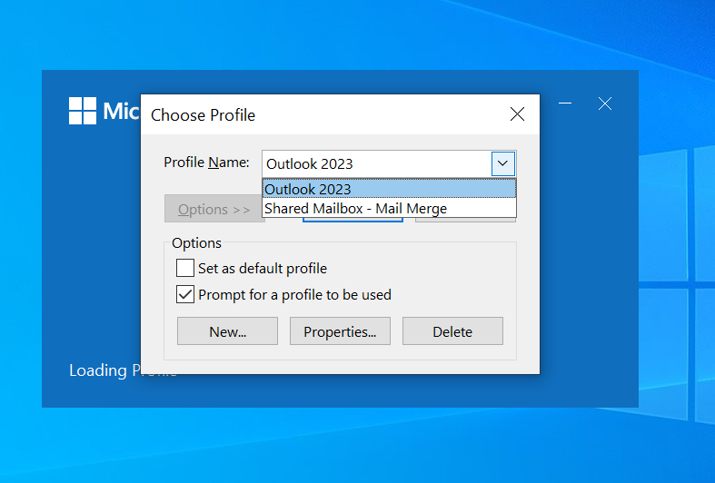Uncheck Prompt for a profile to be used
715x483 pixels.
point(185,294)
